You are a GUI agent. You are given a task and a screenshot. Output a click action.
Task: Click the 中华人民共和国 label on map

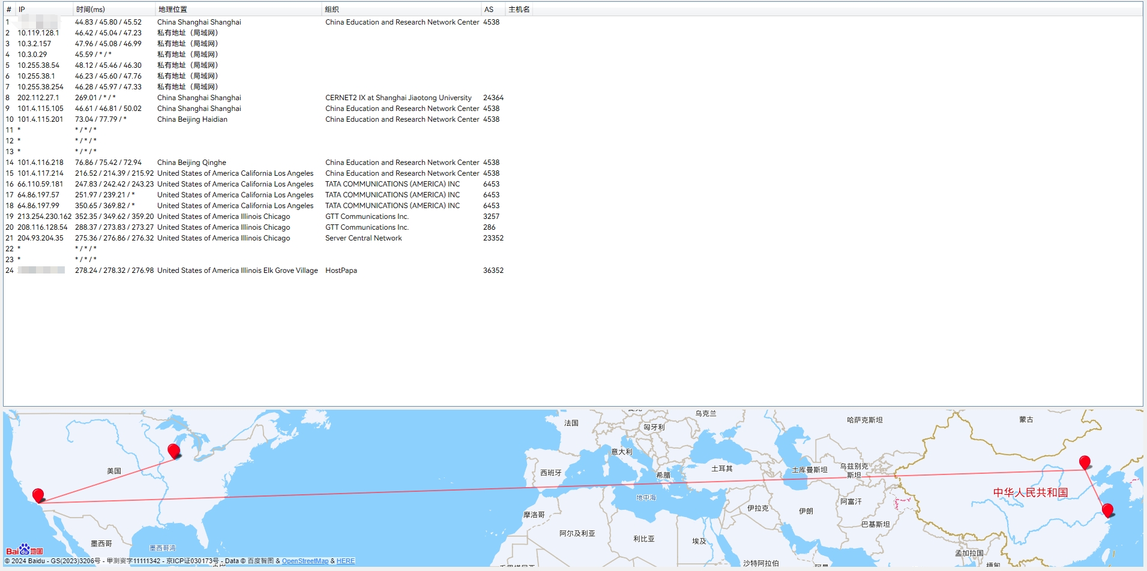(1031, 492)
